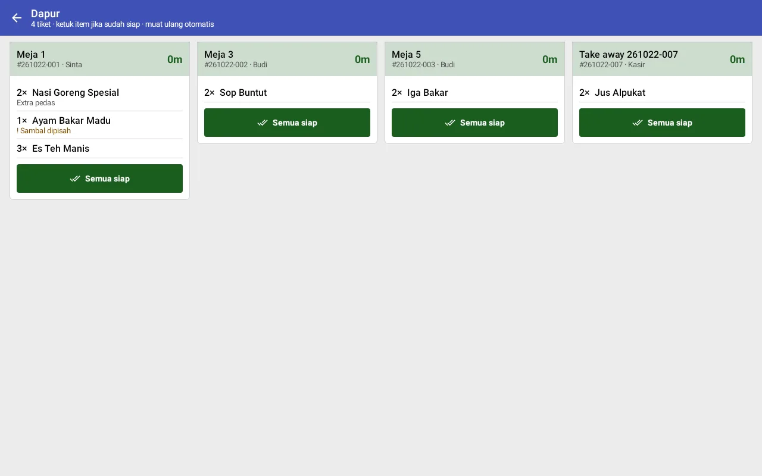
Task: Click the Dapur page title
Action: coord(45,14)
